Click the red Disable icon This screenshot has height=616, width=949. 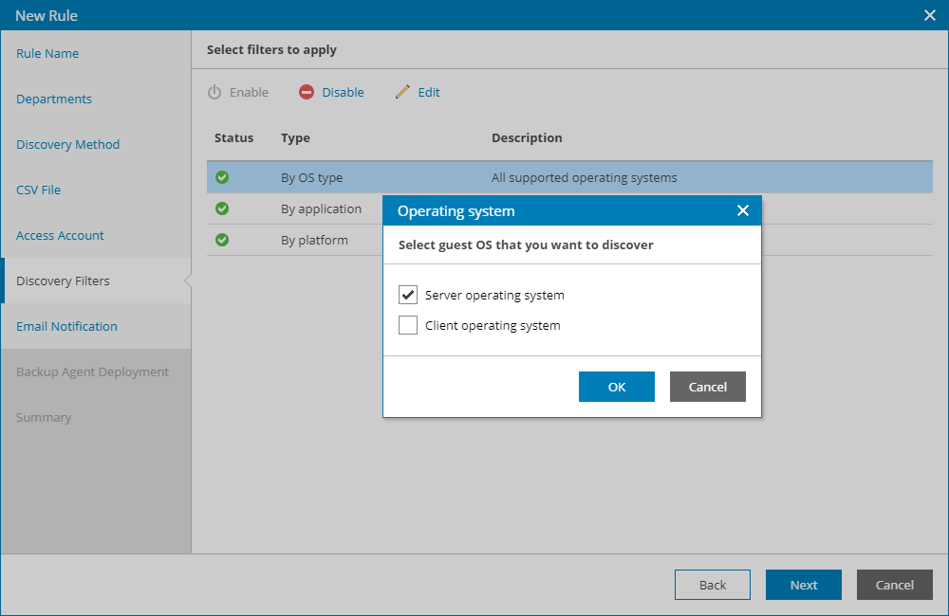point(307,92)
